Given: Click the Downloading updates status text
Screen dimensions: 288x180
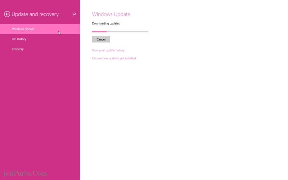Looking at the screenshot, I should pos(106,23).
